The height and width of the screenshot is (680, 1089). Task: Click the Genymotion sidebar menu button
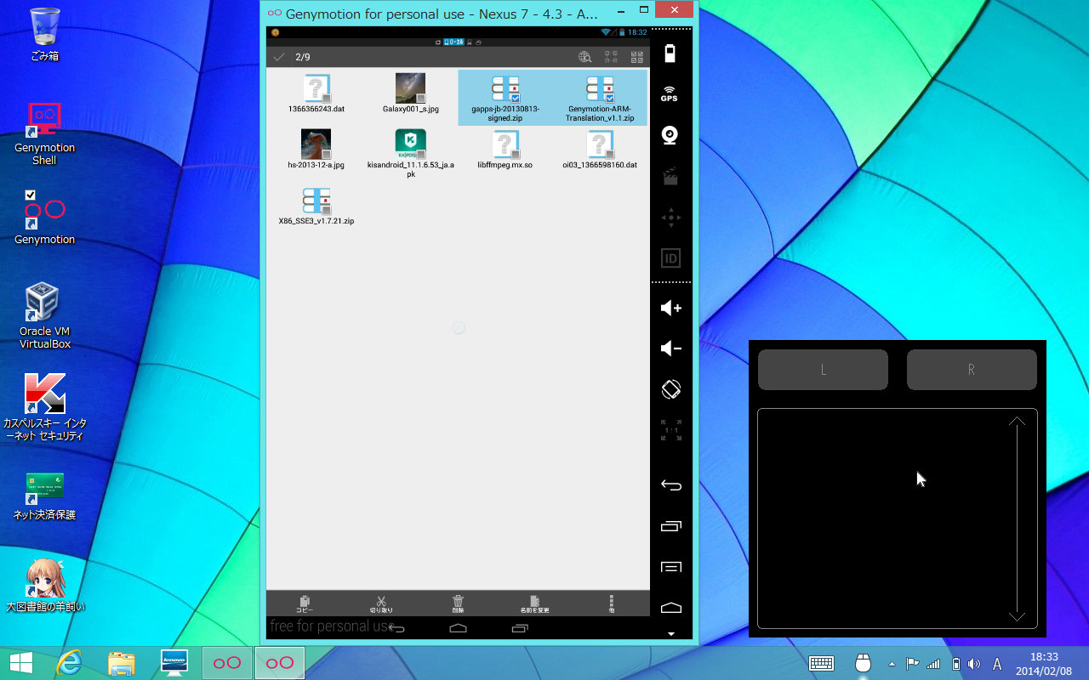click(x=670, y=567)
